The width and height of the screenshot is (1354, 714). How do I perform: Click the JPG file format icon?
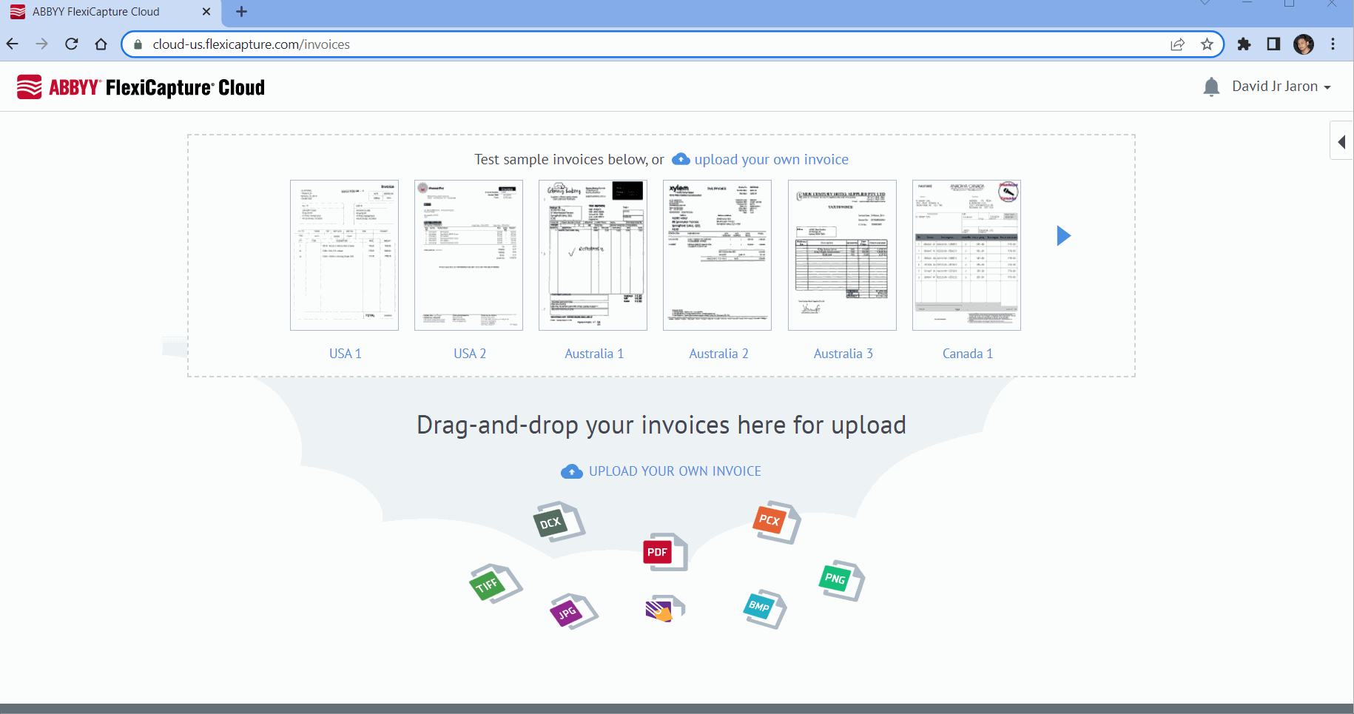[573, 611]
